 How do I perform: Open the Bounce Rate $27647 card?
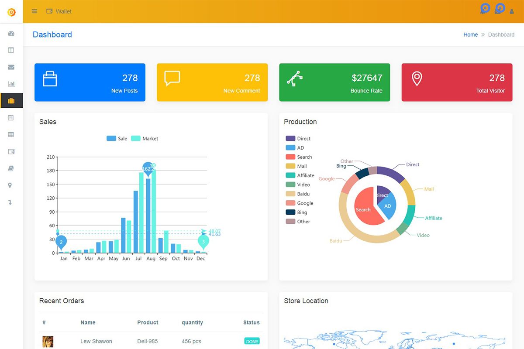[x=334, y=82]
